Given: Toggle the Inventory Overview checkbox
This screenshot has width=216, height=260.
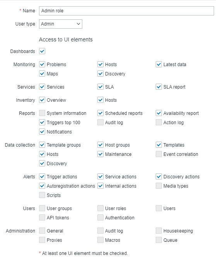Looking at the screenshot, I should [x=42, y=100].
